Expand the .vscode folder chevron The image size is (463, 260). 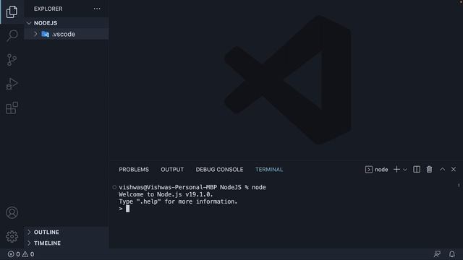[x=35, y=34]
